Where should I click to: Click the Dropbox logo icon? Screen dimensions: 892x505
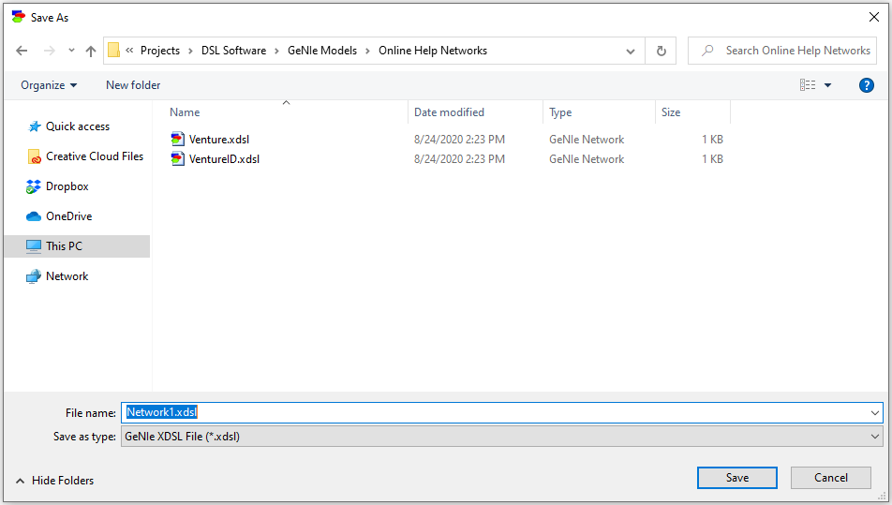(34, 186)
